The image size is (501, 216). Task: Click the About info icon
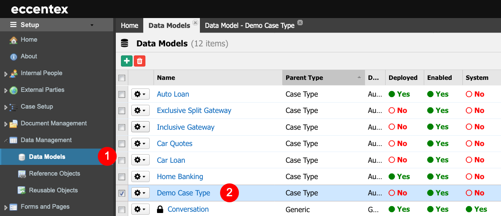(13, 57)
